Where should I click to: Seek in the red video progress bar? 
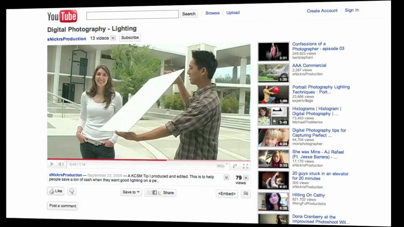(149, 160)
